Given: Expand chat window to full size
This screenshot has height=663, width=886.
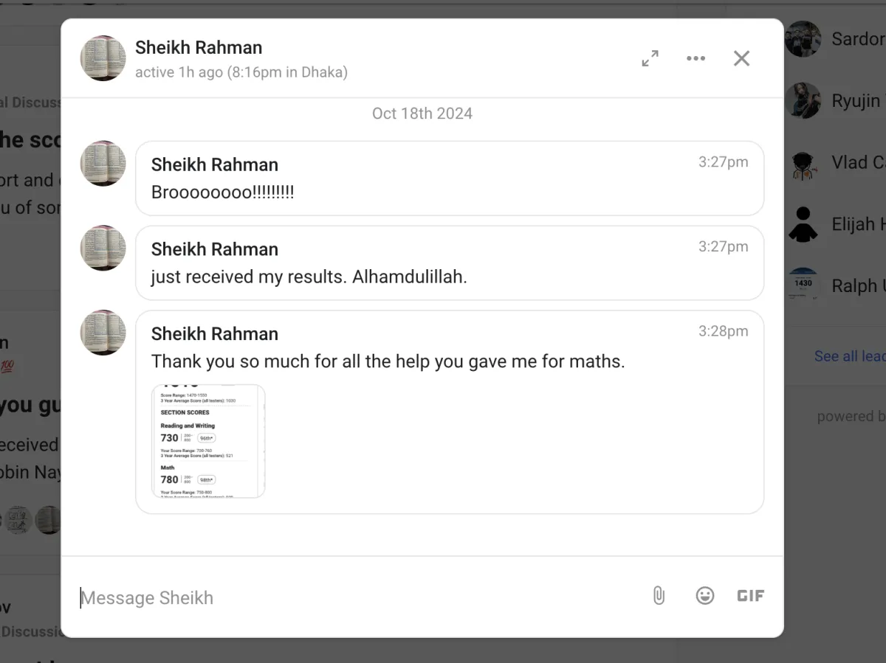Looking at the screenshot, I should click(x=650, y=59).
